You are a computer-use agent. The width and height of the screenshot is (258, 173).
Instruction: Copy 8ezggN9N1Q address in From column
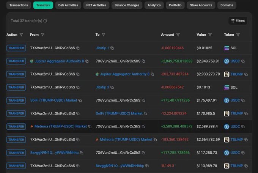coord(82,153)
